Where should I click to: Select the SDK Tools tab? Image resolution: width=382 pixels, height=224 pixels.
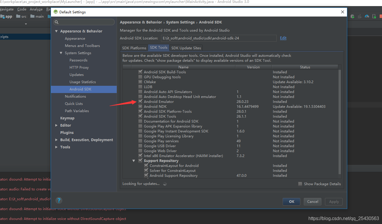pos(159,48)
